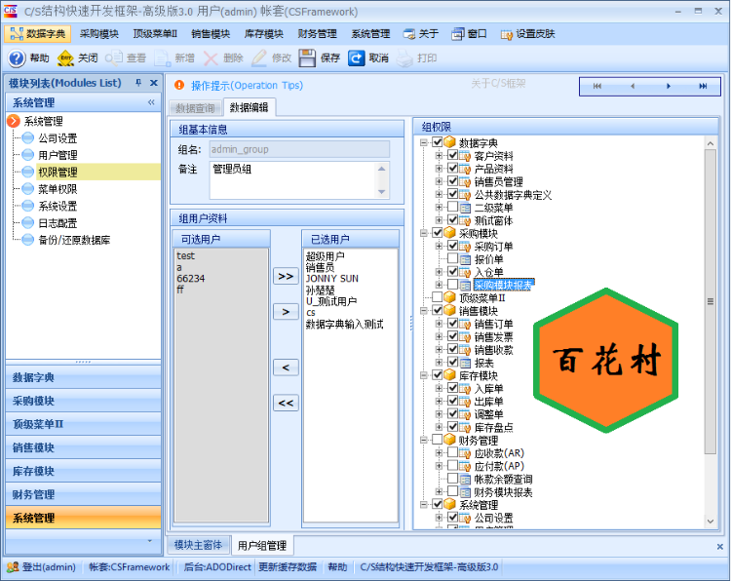Select 备份/还原数据库 item in module list
The height and width of the screenshot is (581, 731).
74,240
